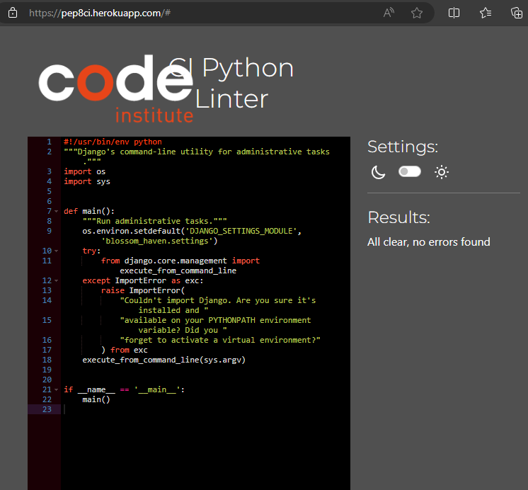Click the '#!/usr/bin/env python' shebang line

tap(113, 142)
